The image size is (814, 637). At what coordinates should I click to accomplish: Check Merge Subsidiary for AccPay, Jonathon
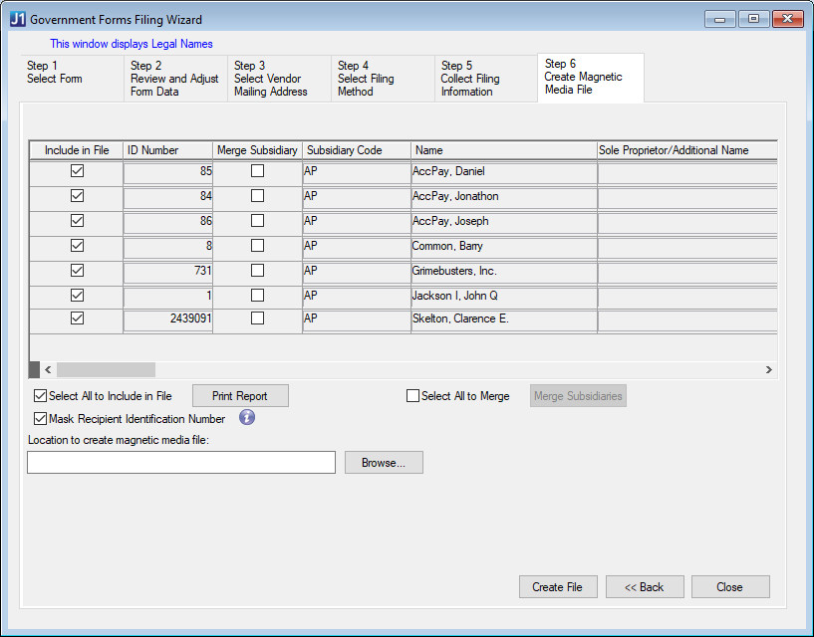(257, 195)
